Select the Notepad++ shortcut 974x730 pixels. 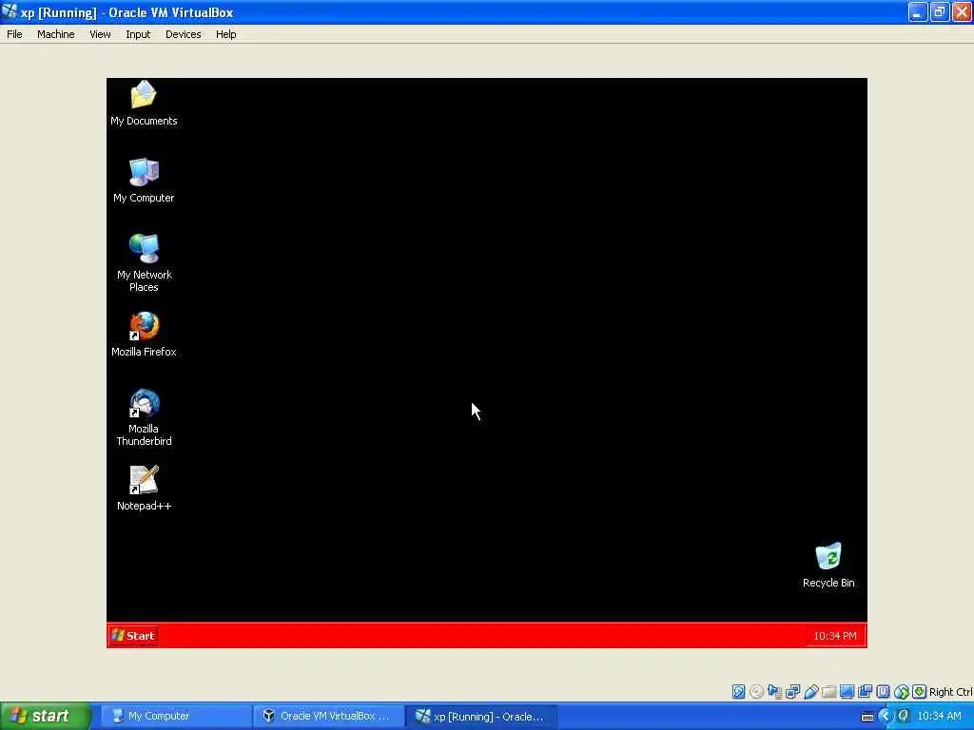click(x=144, y=489)
